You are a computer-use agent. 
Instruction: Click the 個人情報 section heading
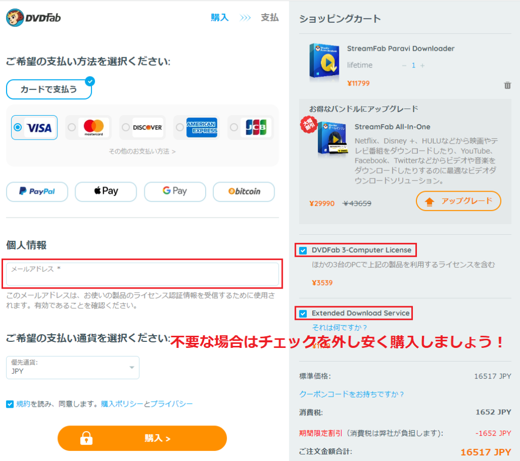click(26, 245)
